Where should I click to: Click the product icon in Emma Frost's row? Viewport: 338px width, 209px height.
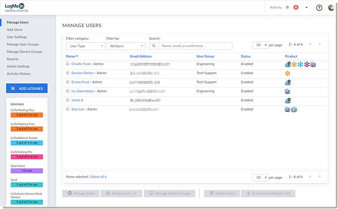(x=288, y=82)
